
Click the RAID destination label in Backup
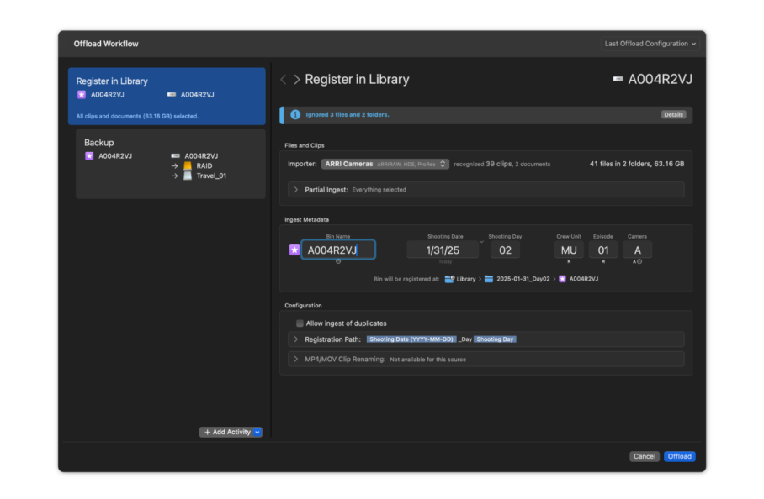[x=204, y=165]
